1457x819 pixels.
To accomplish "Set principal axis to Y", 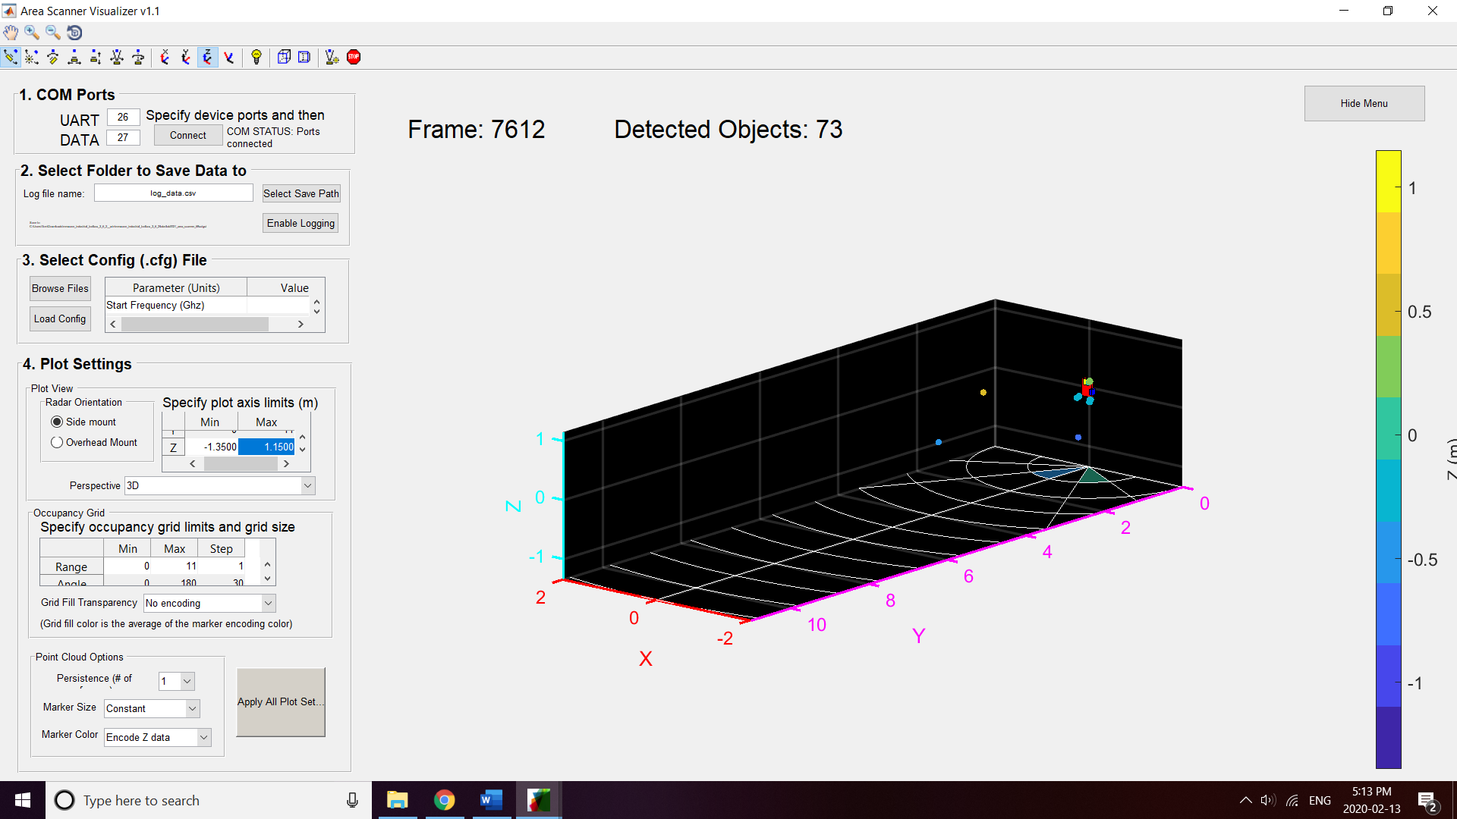I will (x=186, y=58).
